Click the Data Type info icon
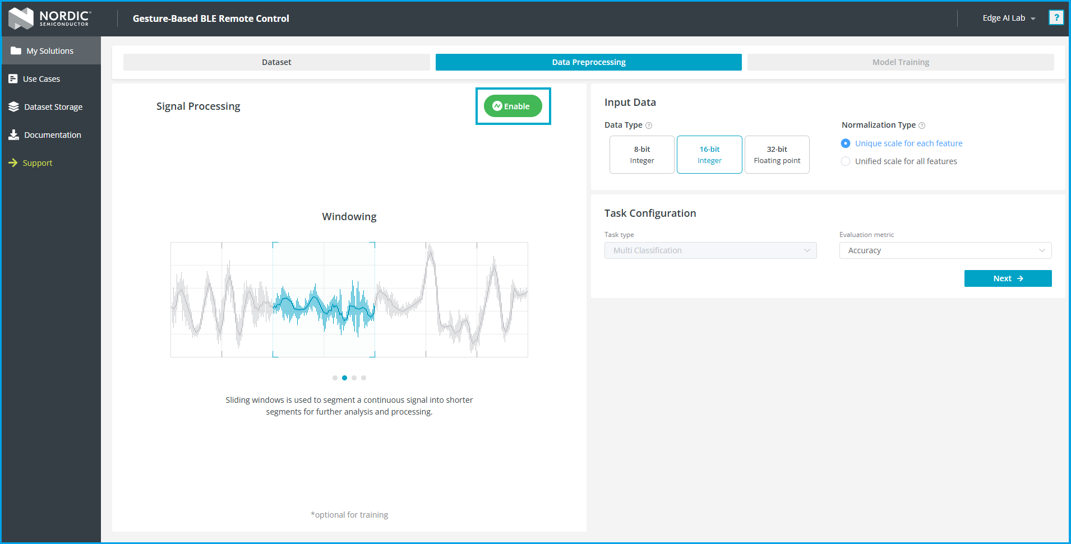This screenshot has width=1071, height=544. point(649,125)
